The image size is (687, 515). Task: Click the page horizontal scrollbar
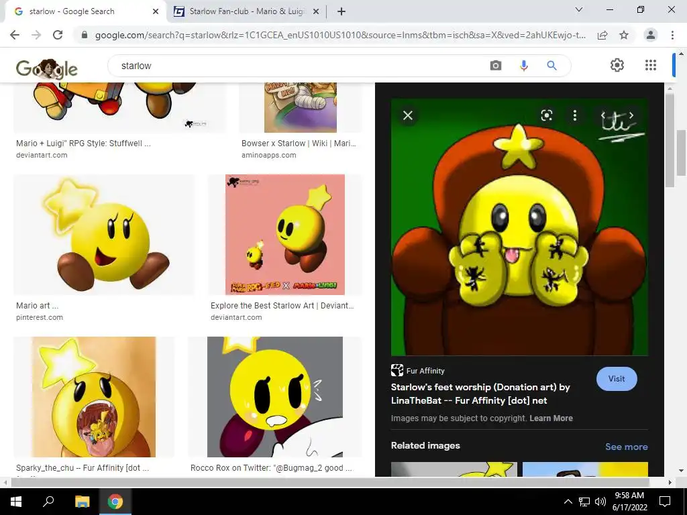pos(330,482)
